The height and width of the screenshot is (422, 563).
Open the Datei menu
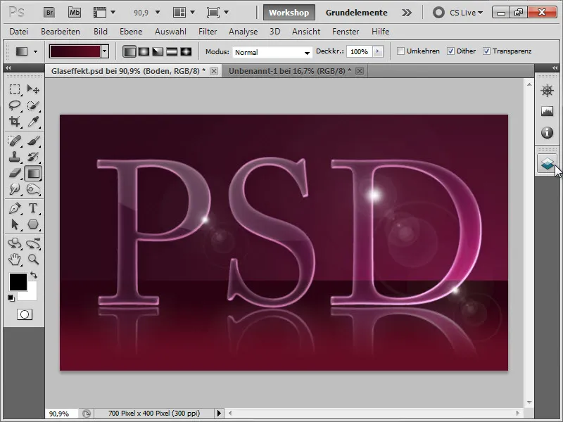(19, 32)
